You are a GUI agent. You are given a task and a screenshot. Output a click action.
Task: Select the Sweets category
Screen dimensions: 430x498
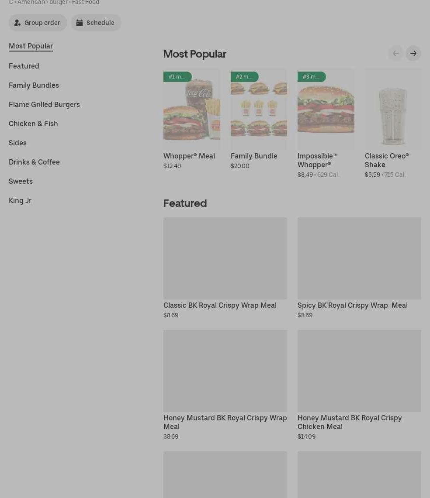21,181
